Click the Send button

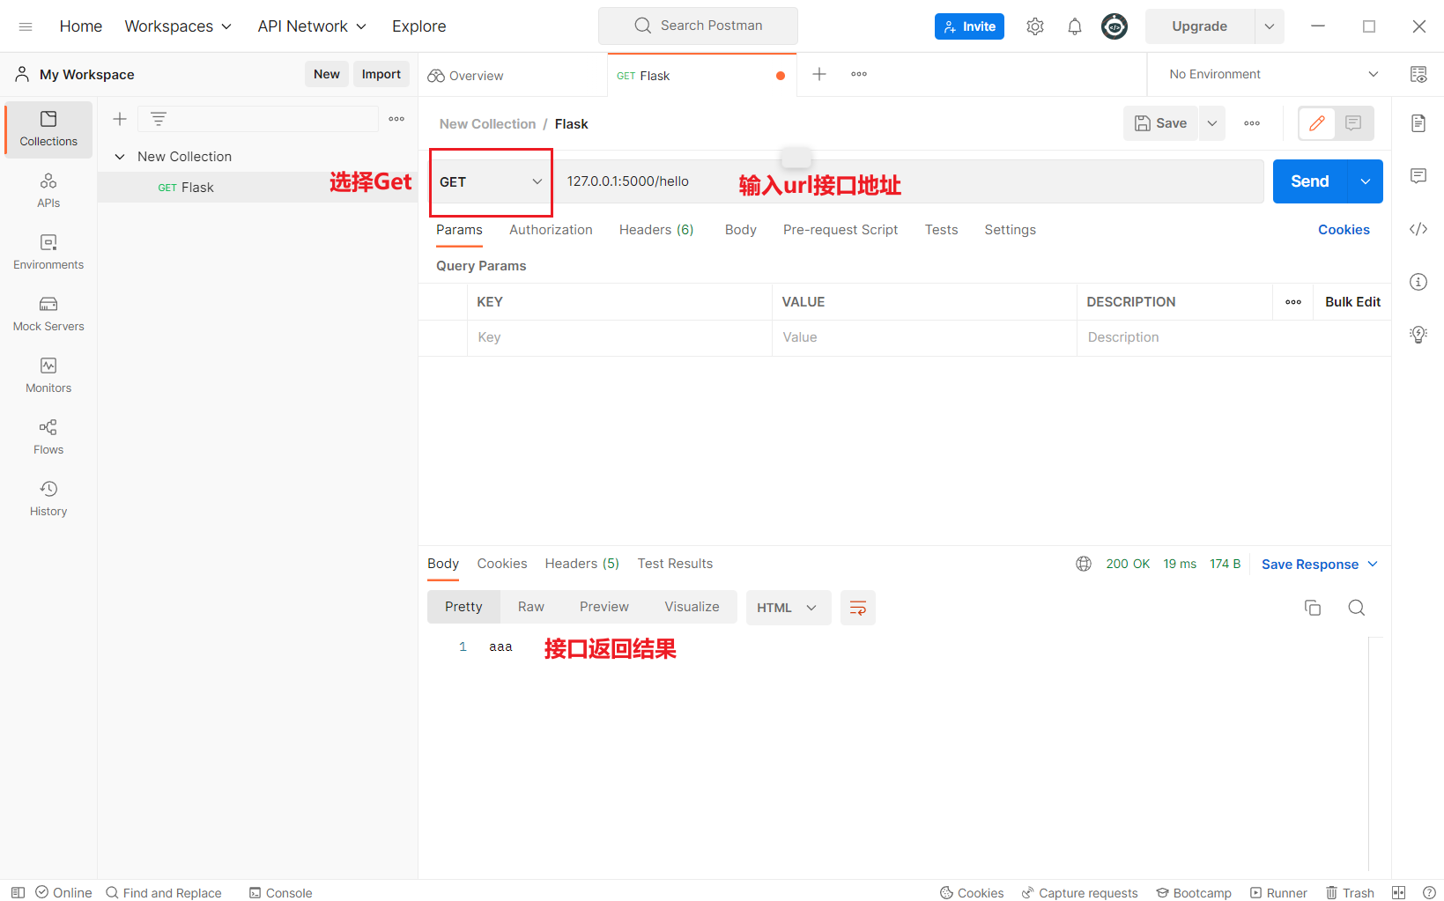click(1310, 181)
